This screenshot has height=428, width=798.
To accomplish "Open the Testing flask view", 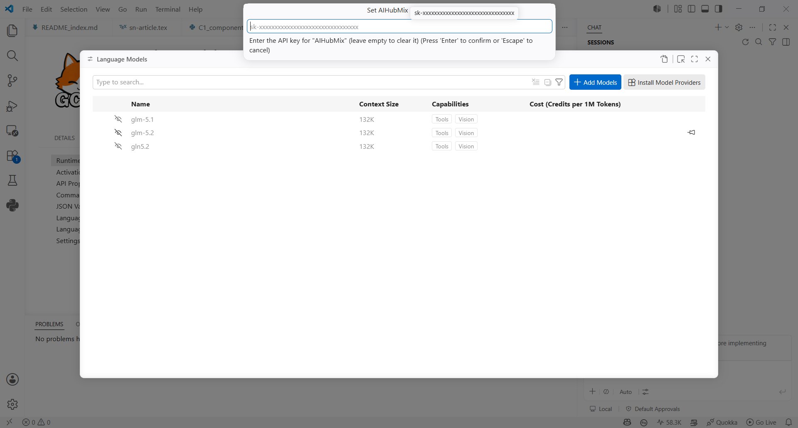I will 12,180.
